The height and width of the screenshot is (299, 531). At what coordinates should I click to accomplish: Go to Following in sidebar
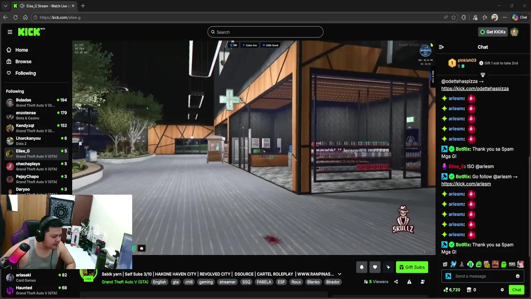point(21,73)
